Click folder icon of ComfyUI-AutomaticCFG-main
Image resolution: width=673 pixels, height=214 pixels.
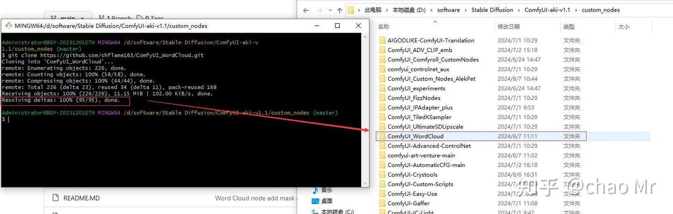pyautogui.click(x=382, y=165)
